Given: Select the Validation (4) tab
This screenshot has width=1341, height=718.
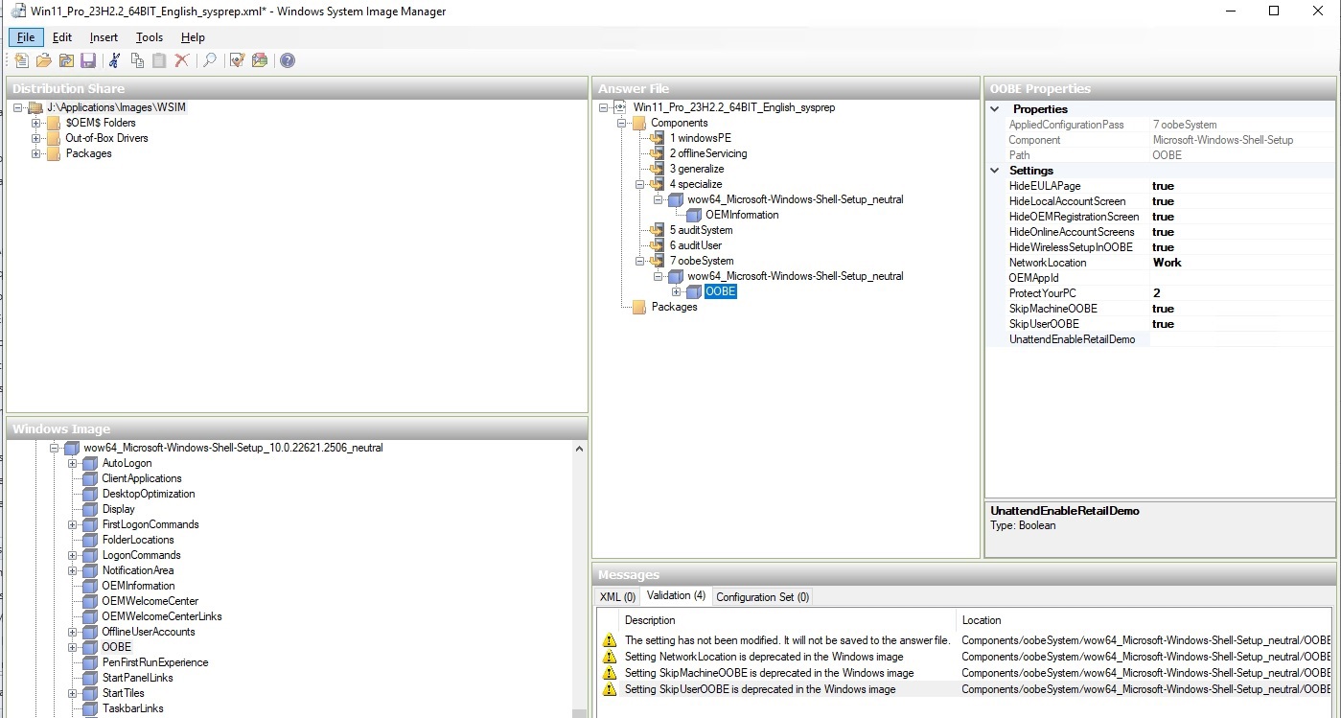Looking at the screenshot, I should [x=676, y=595].
